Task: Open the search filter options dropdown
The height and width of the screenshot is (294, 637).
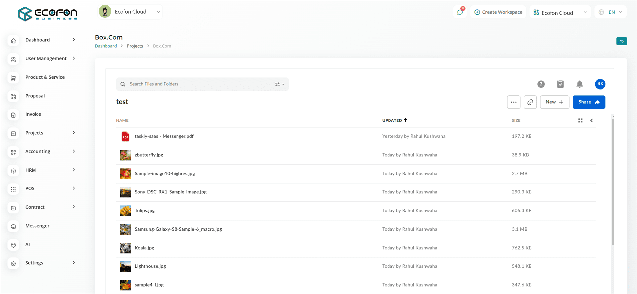Action: tap(279, 84)
